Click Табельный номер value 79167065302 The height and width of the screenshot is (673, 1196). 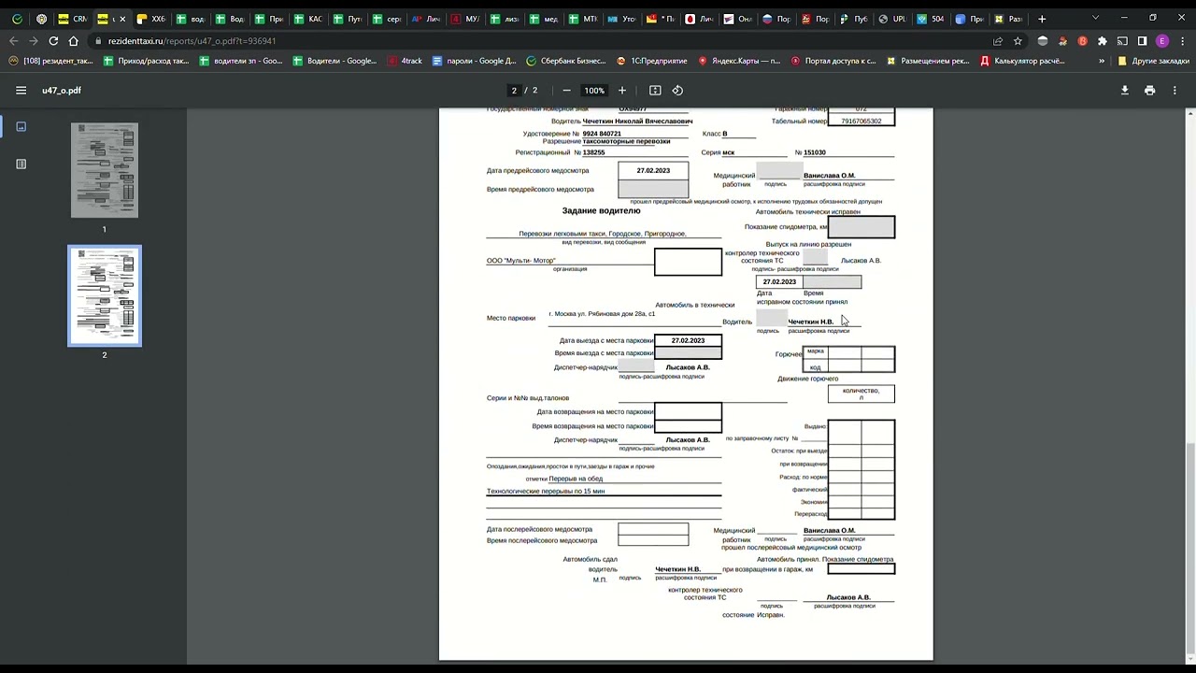(x=861, y=122)
